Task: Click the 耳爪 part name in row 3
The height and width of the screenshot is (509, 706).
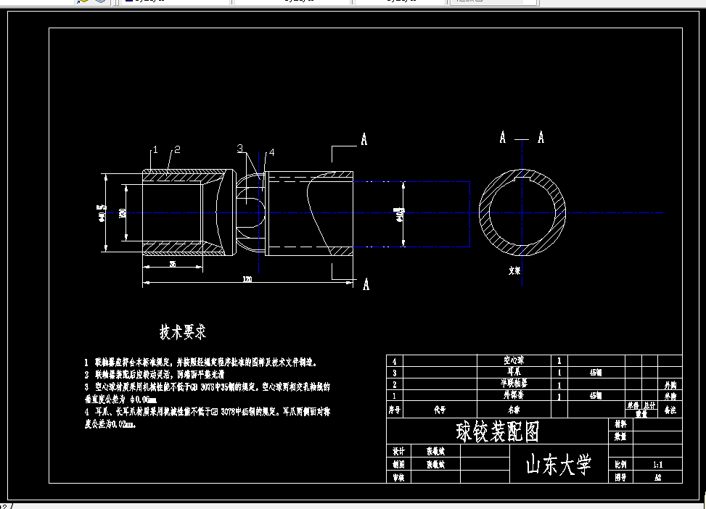Action: coord(514,372)
